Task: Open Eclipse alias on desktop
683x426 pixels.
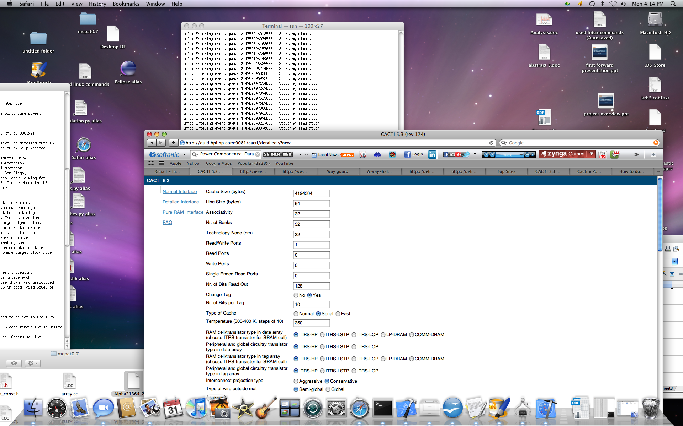Action: (x=128, y=72)
